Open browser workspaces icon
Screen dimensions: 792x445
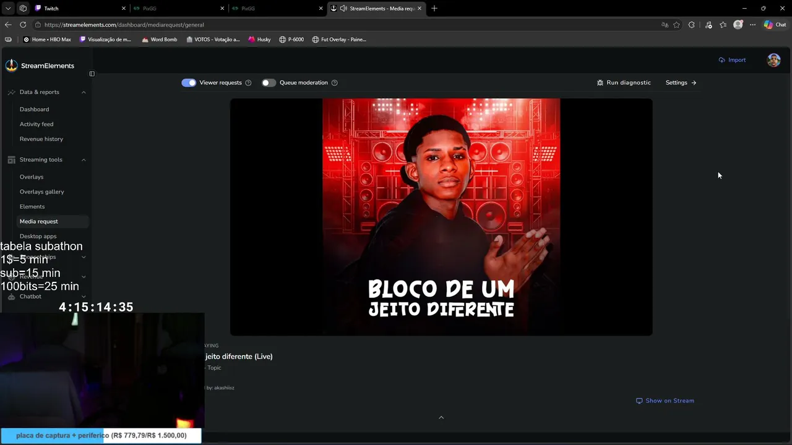pos(23,9)
